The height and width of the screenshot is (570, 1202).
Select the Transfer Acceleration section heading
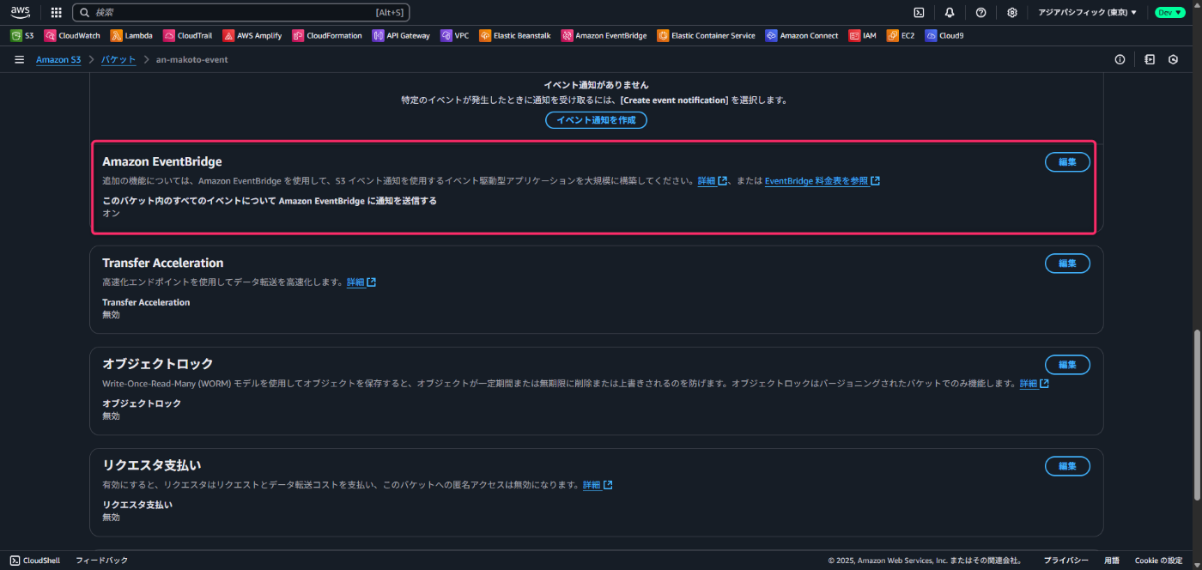click(x=163, y=263)
